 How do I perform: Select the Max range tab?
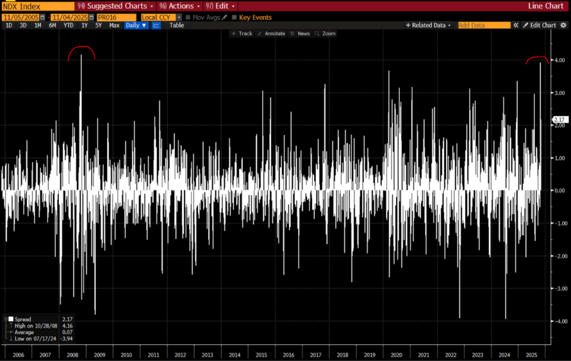click(114, 25)
